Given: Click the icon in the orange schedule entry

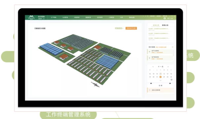Looking at the screenshot, I should click(x=150, y=90).
